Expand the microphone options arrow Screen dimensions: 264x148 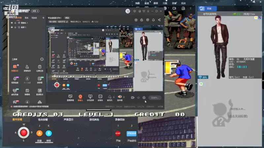point(114,97)
